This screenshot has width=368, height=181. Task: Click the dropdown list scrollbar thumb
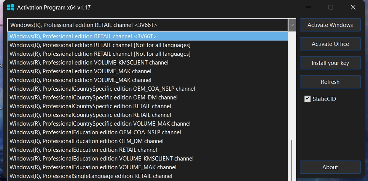coord(292,159)
